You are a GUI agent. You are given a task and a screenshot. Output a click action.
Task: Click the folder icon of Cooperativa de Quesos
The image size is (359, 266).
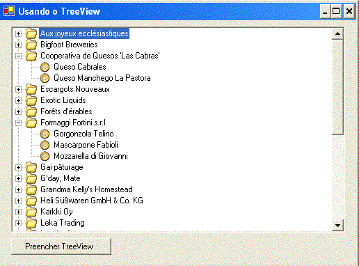(x=31, y=56)
